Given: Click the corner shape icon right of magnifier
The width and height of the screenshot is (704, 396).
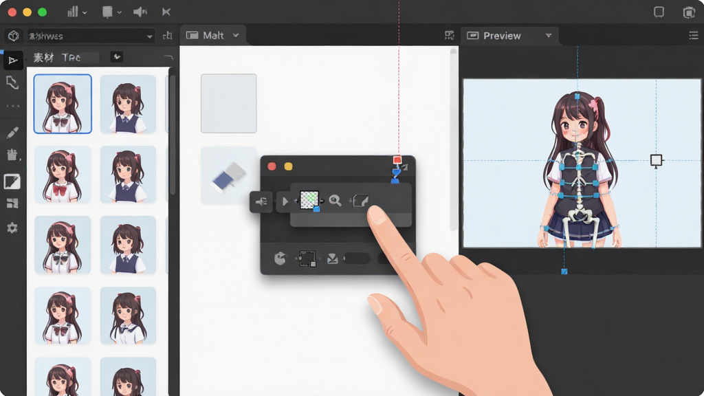Looking at the screenshot, I should tap(360, 200).
